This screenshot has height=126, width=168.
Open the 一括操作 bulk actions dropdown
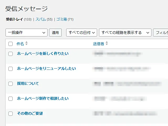click(x=27, y=33)
